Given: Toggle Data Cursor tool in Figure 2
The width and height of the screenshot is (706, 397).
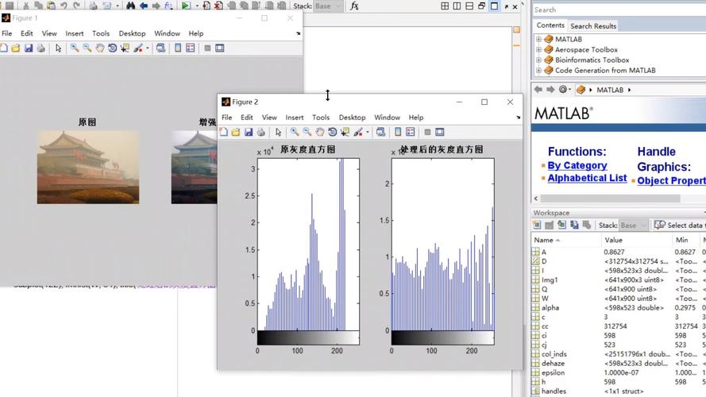Looking at the screenshot, I should pos(345,132).
